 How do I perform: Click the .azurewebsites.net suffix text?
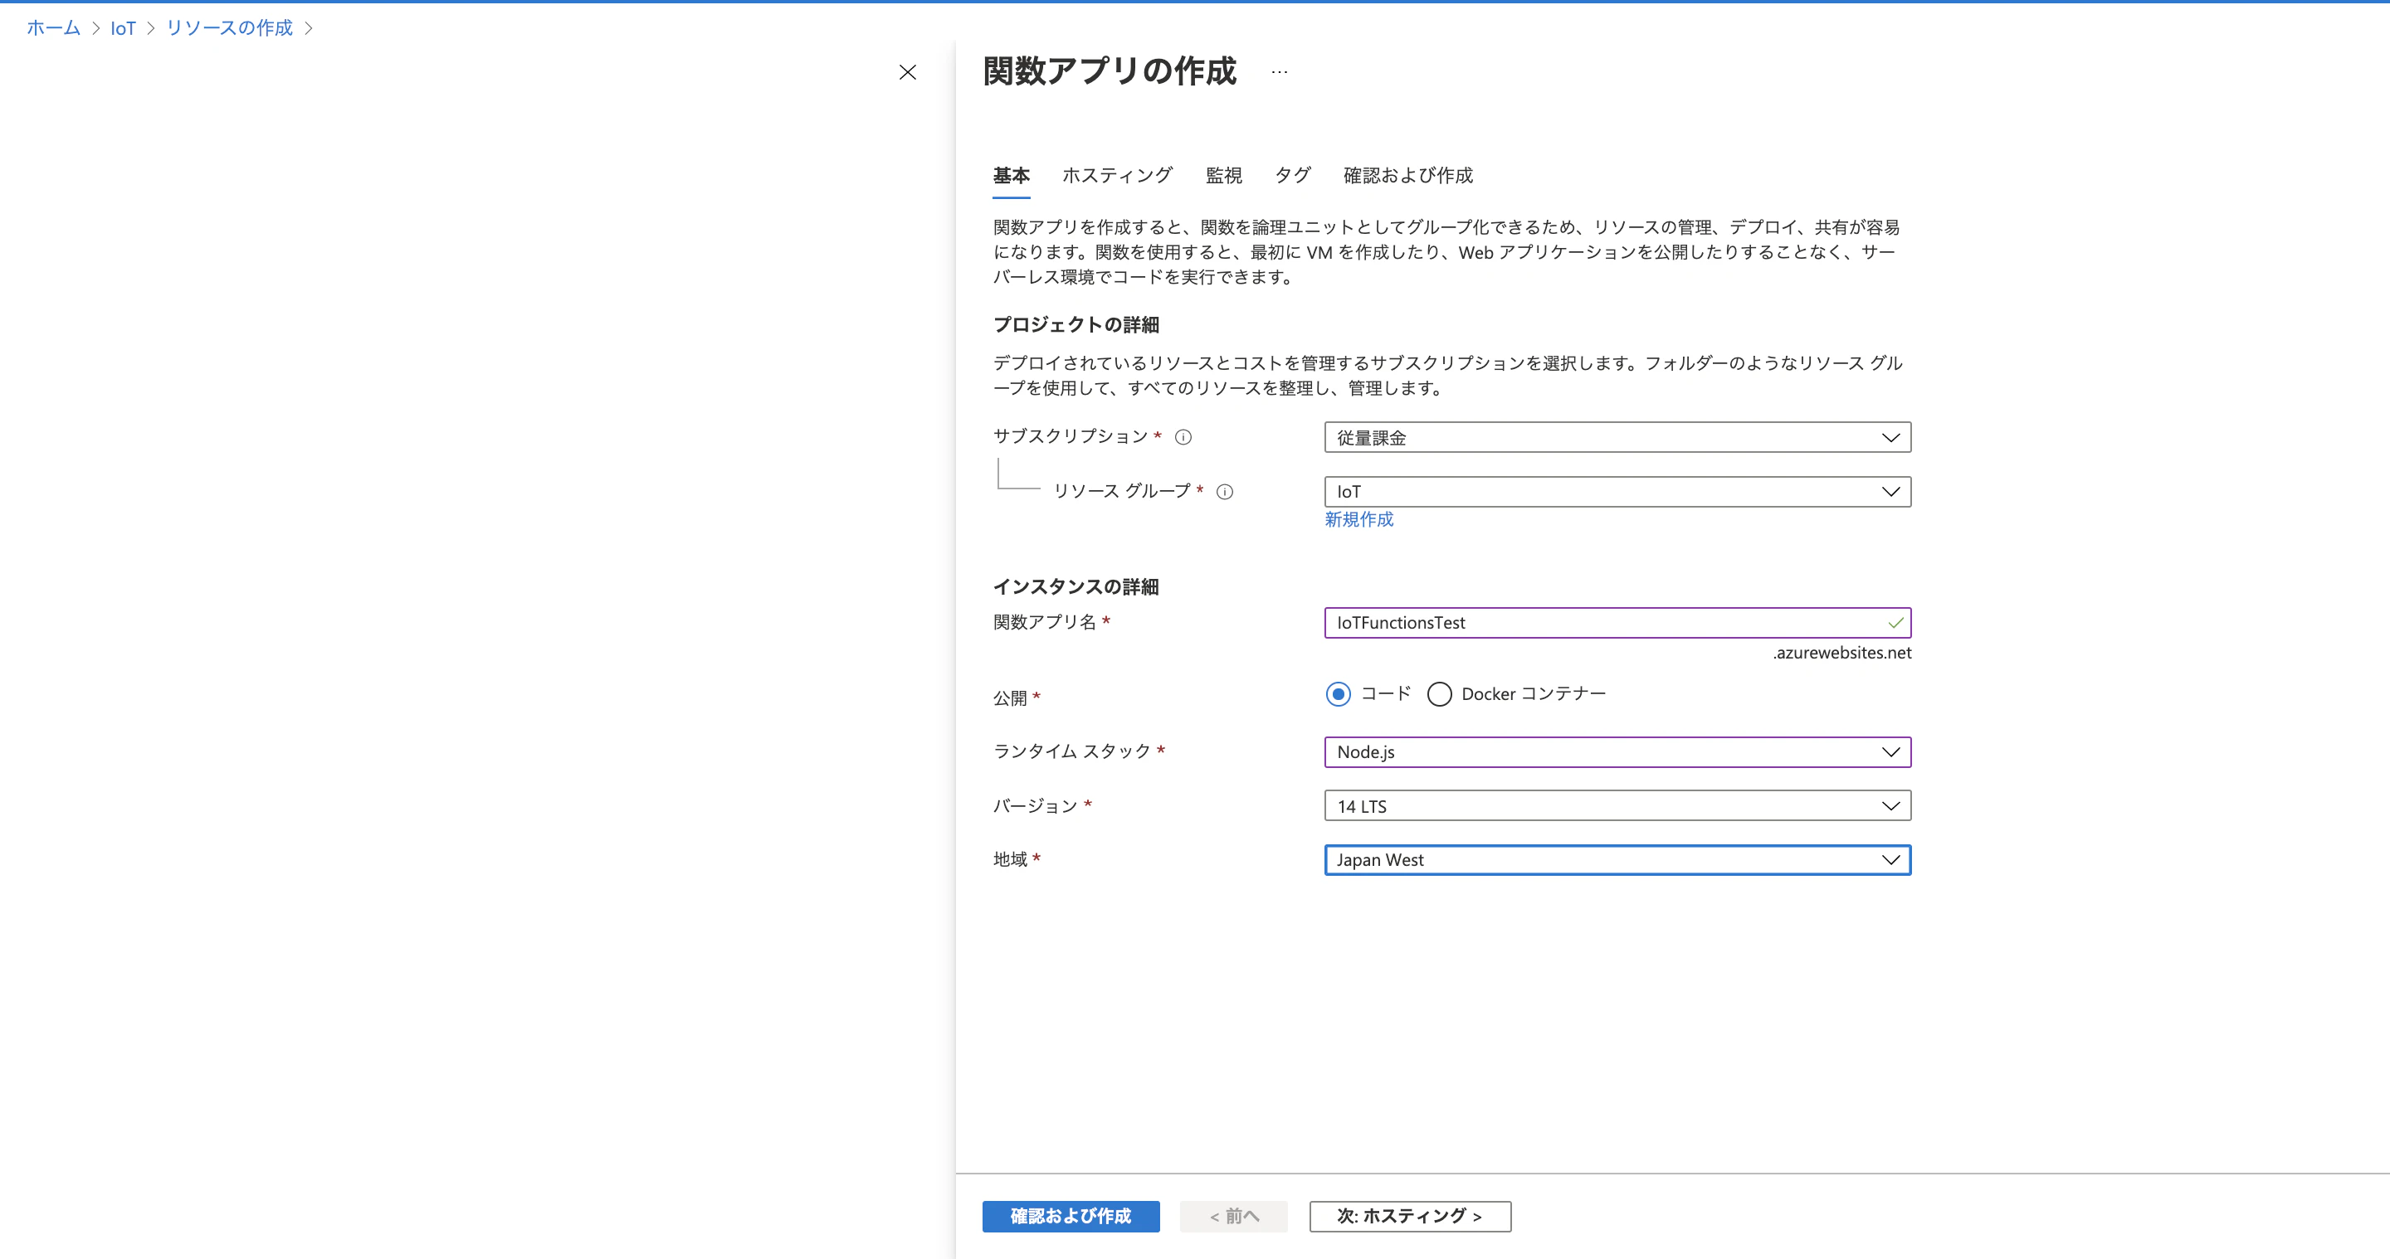coord(1841,653)
